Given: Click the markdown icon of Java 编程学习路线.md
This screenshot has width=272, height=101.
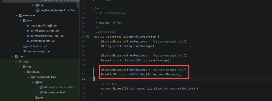Looking at the screenshot, I should click(x=29, y=26).
